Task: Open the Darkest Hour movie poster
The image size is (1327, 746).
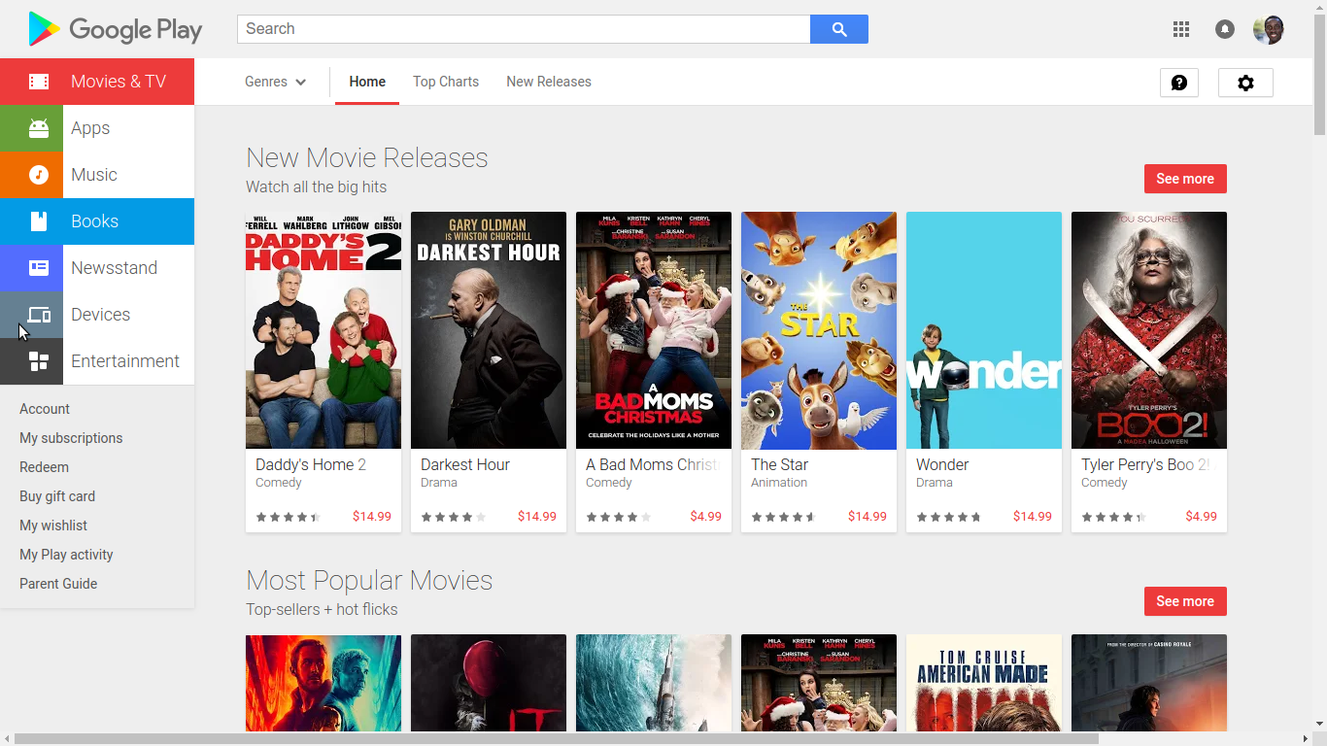Action: 489,330
